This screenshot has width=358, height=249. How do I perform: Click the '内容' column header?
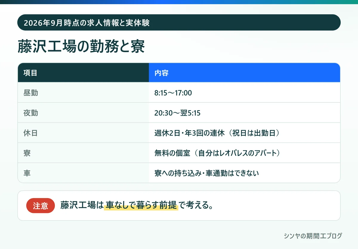coord(244,73)
